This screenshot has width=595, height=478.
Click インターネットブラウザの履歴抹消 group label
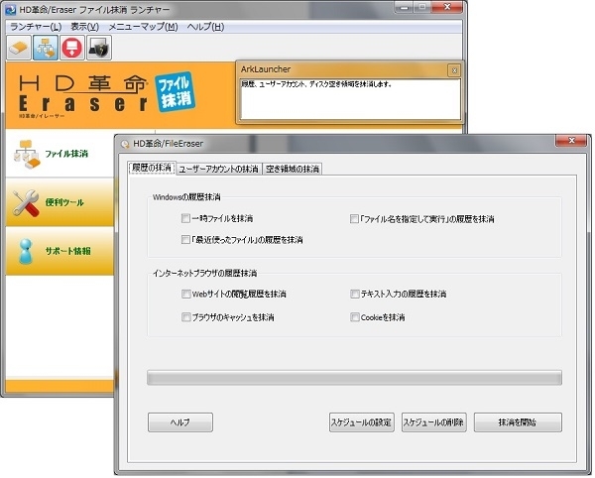click(x=204, y=273)
